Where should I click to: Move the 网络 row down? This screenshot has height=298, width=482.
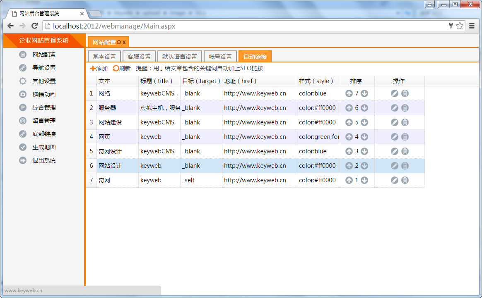click(364, 93)
